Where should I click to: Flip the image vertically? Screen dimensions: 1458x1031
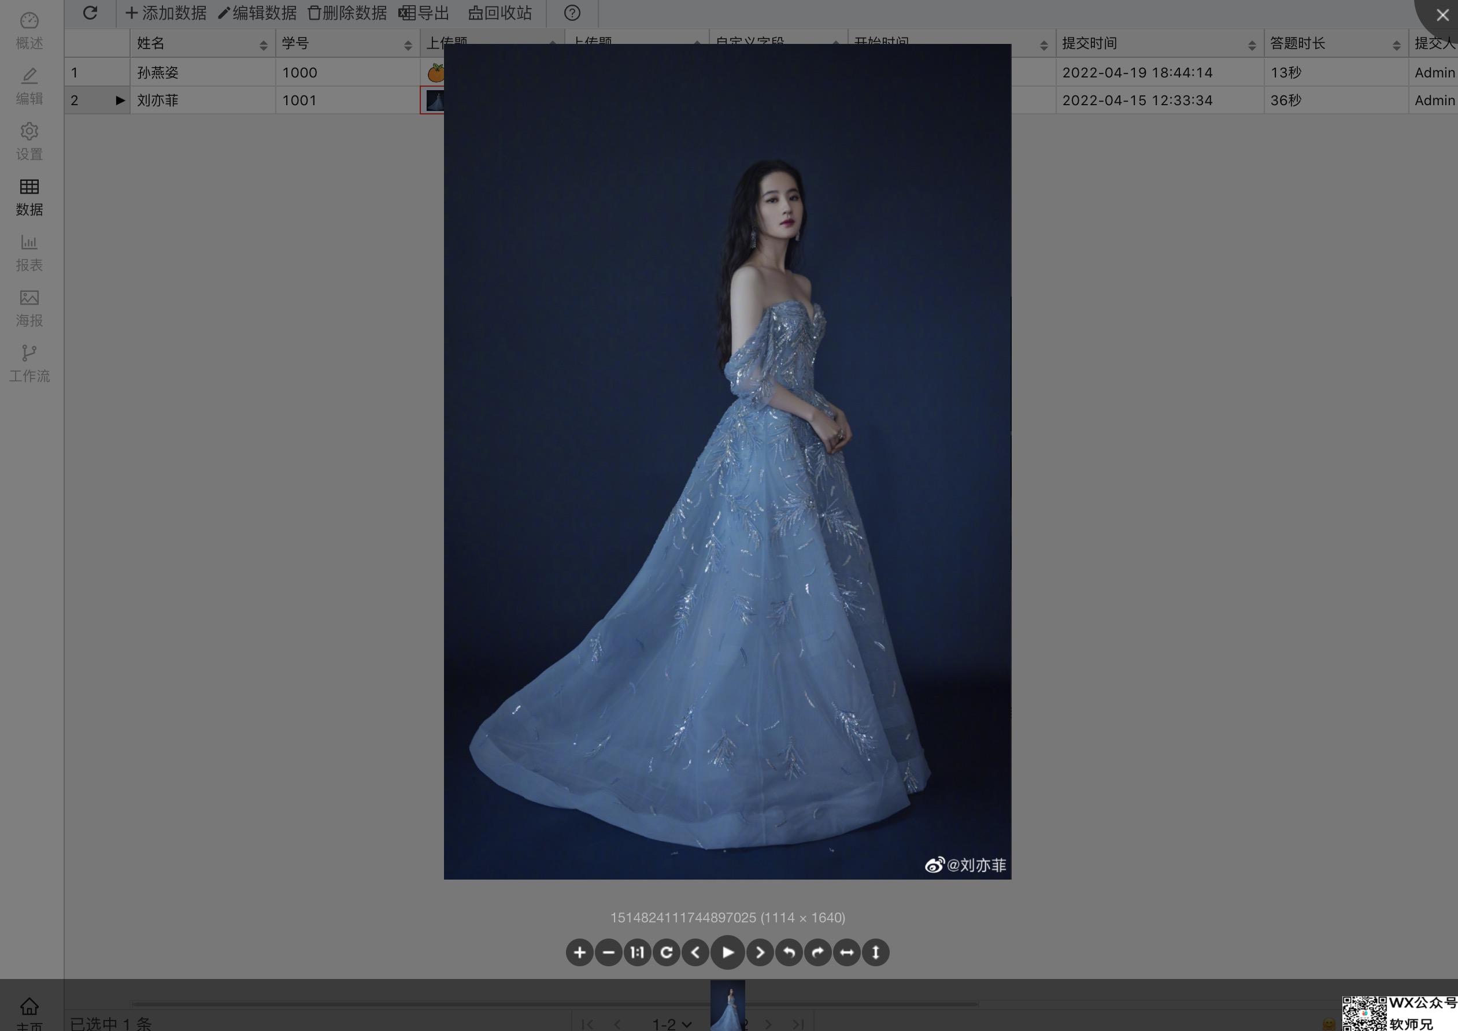[876, 952]
